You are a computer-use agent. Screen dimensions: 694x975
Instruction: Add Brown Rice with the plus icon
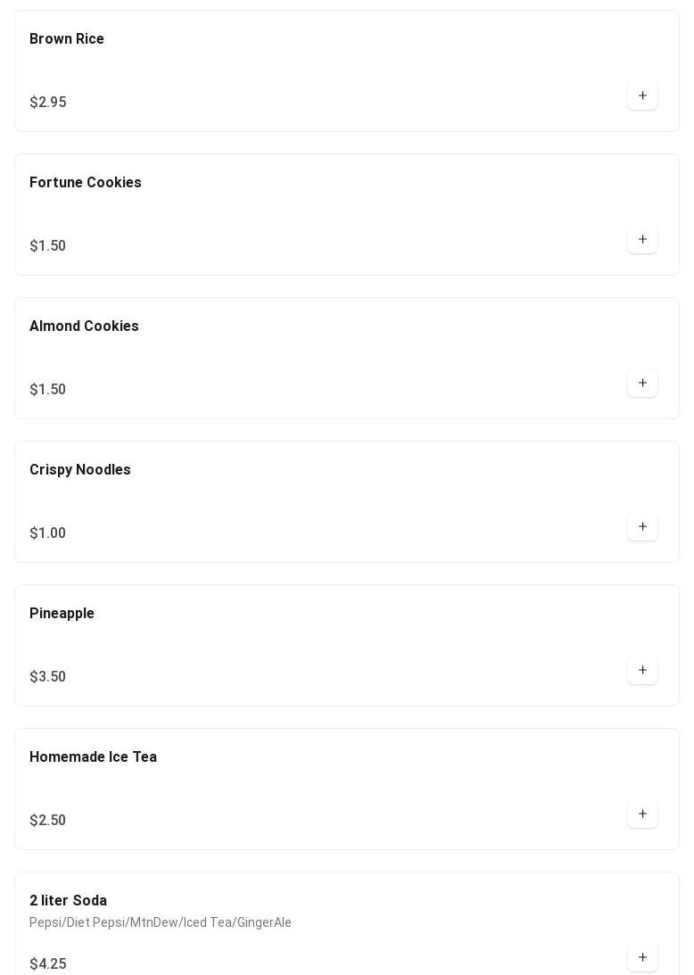(x=642, y=95)
